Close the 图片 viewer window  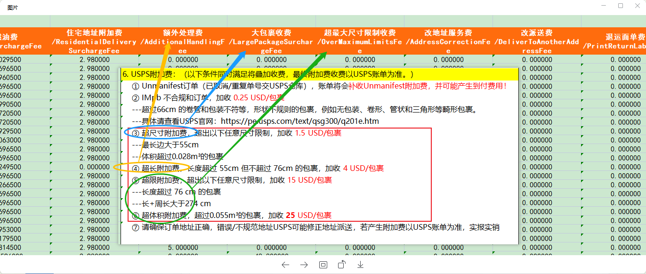coord(637,6)
